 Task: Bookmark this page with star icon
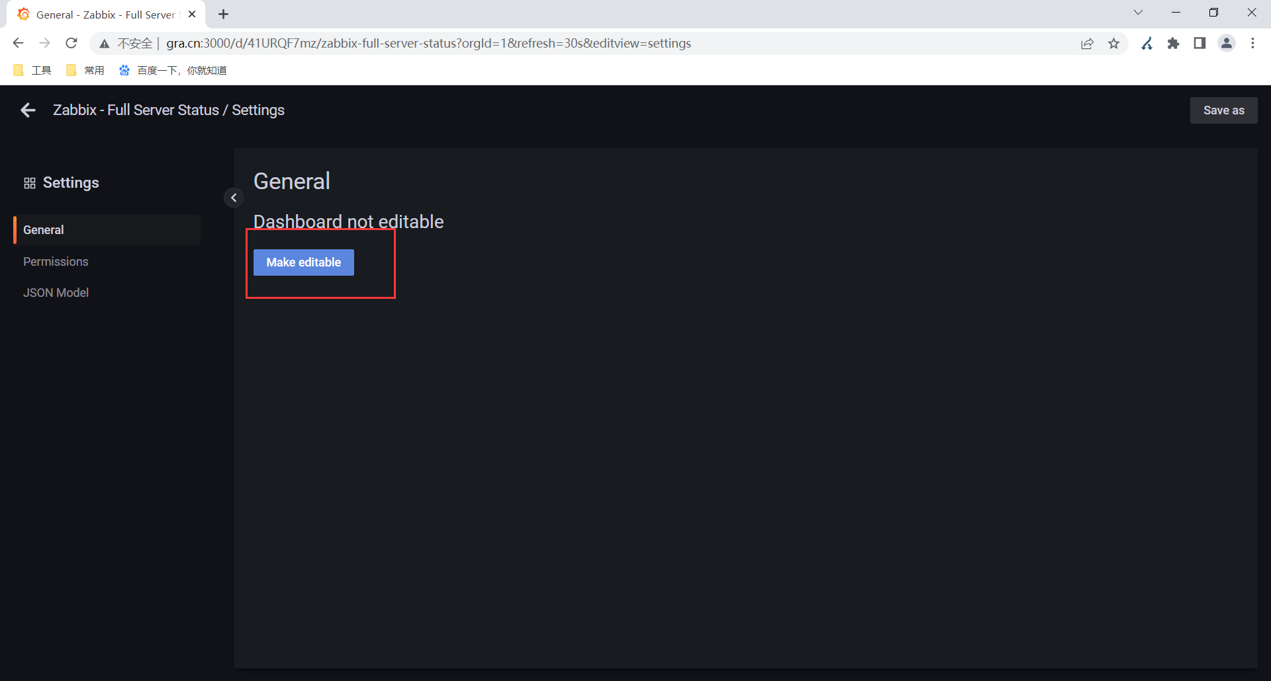pos(1114,44)
